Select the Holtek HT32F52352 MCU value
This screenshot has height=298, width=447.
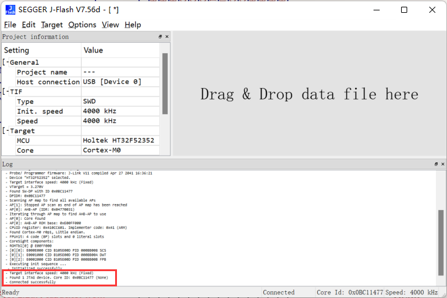click(119, 140)
